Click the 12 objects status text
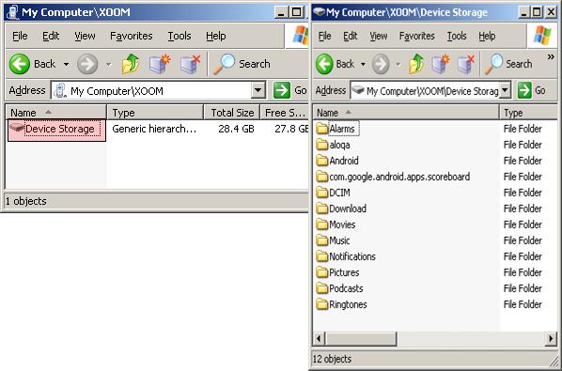This screenshot has width=562, height=371. (x=332, y=359)
